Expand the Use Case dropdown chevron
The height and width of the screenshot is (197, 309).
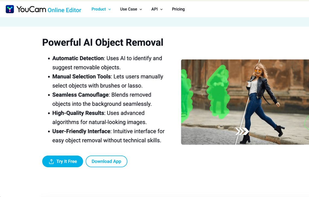point(141,9)
